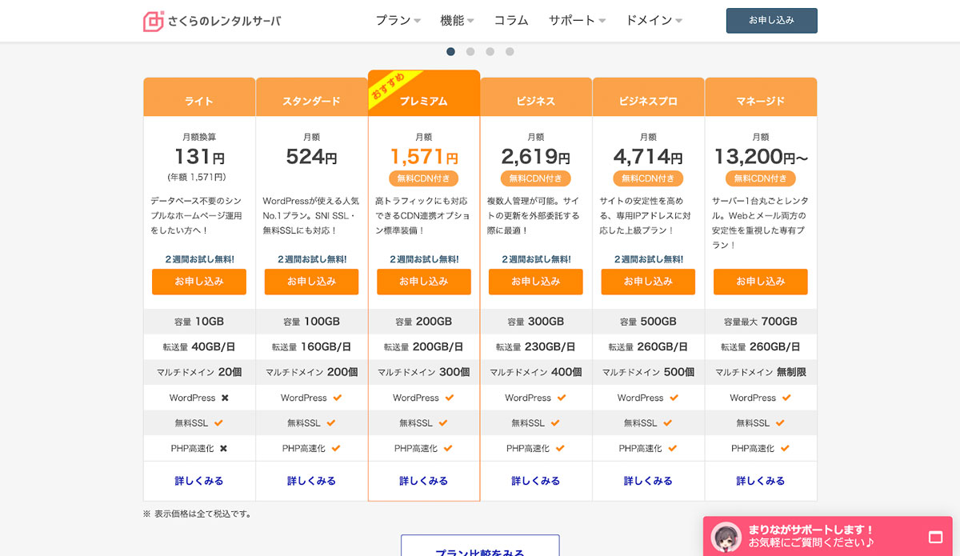Click 無料SSL checkmark in ビジネス column
Image resolution: width=960 pixels, height=556 pixels.
555,423
